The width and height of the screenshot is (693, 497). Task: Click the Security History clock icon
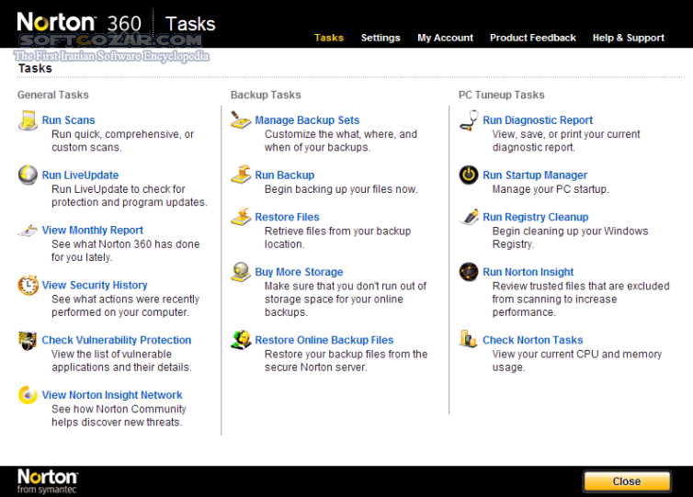28,285
